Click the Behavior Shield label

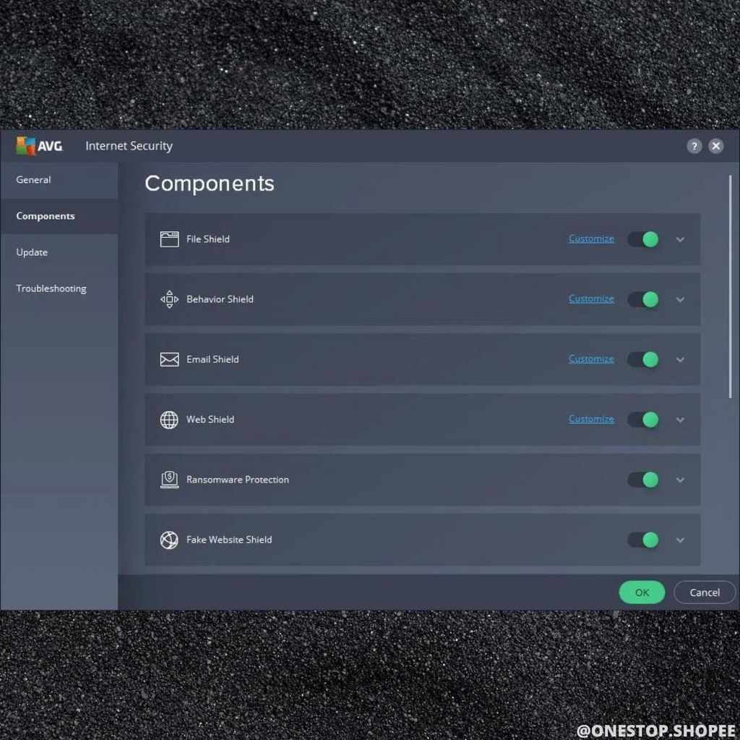click(220, 299)
